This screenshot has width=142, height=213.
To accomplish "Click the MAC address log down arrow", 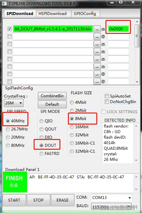I will click(136, 190).
